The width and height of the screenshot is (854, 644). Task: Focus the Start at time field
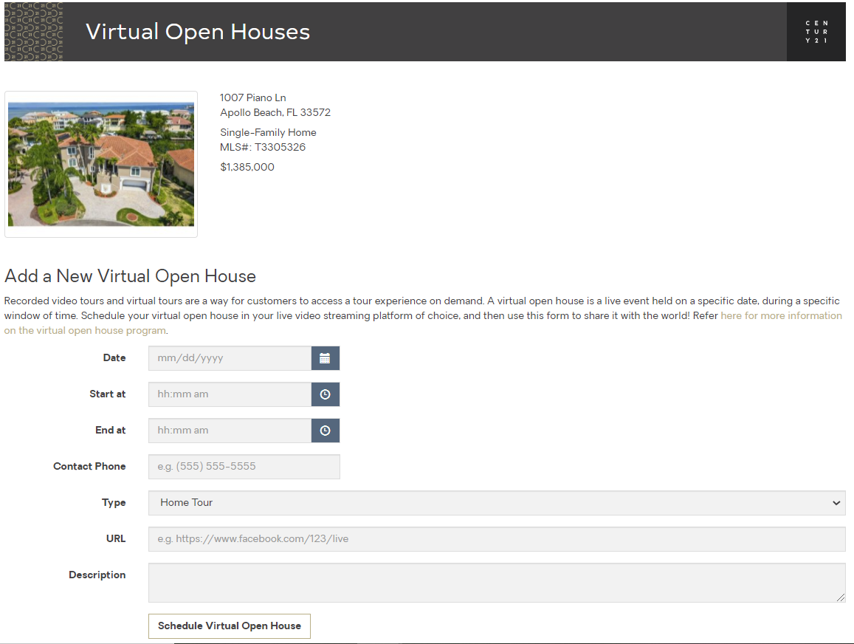point(230,394)
